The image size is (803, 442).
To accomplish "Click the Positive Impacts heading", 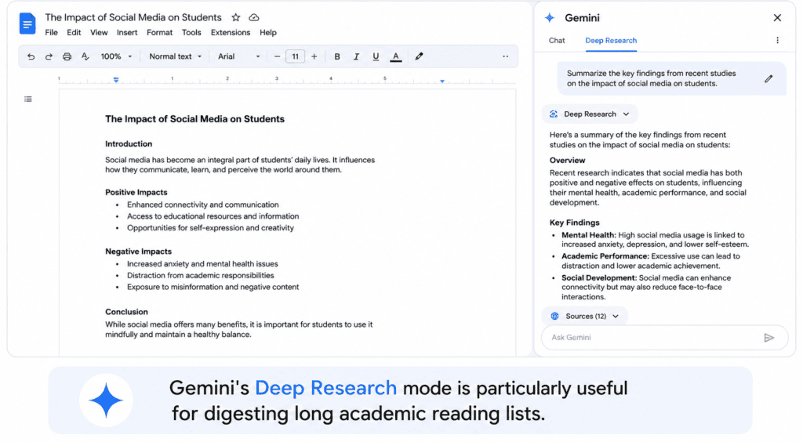I will 136,192.
